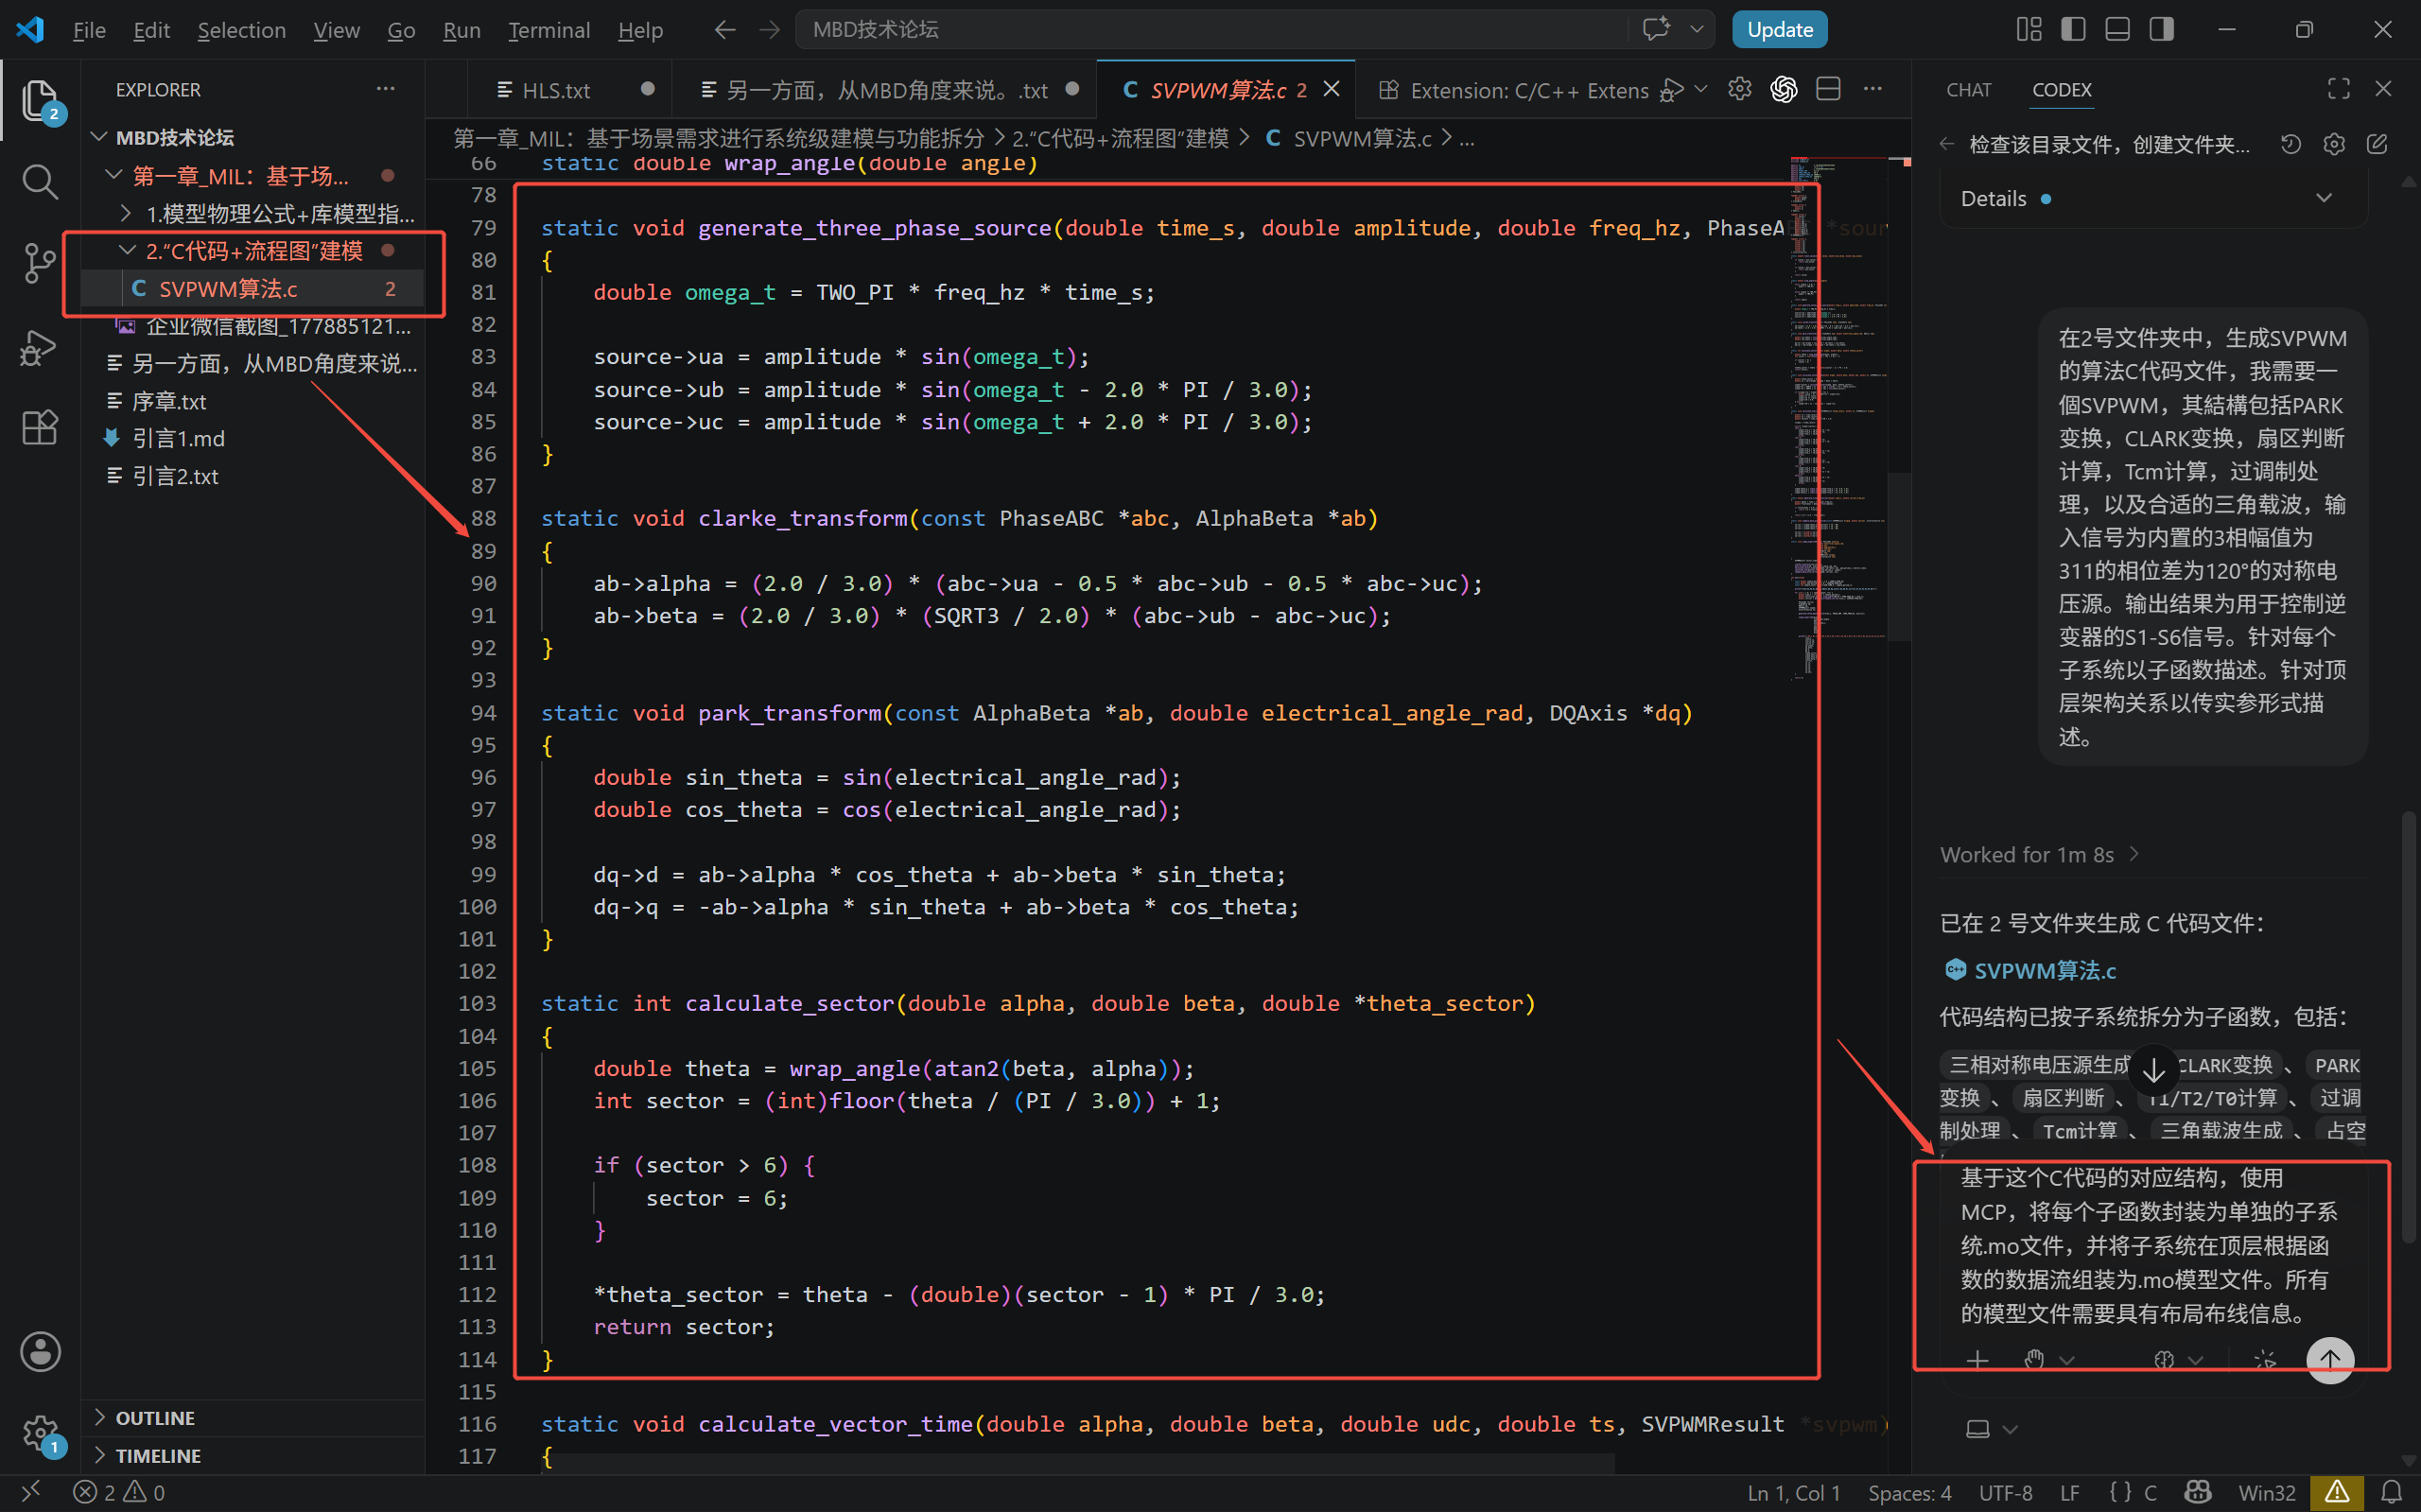Click the Update button
Screen dimensions: 2421x1512
click(x=1779, y=29)
